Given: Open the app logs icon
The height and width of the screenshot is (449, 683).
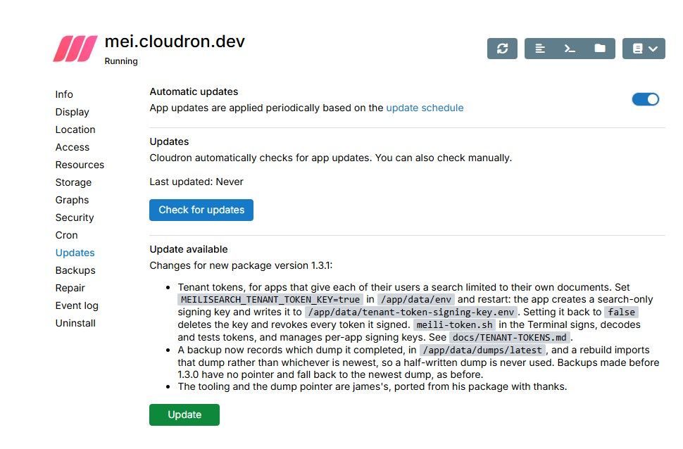Looking at the screenshot, I should pos(539,49).
